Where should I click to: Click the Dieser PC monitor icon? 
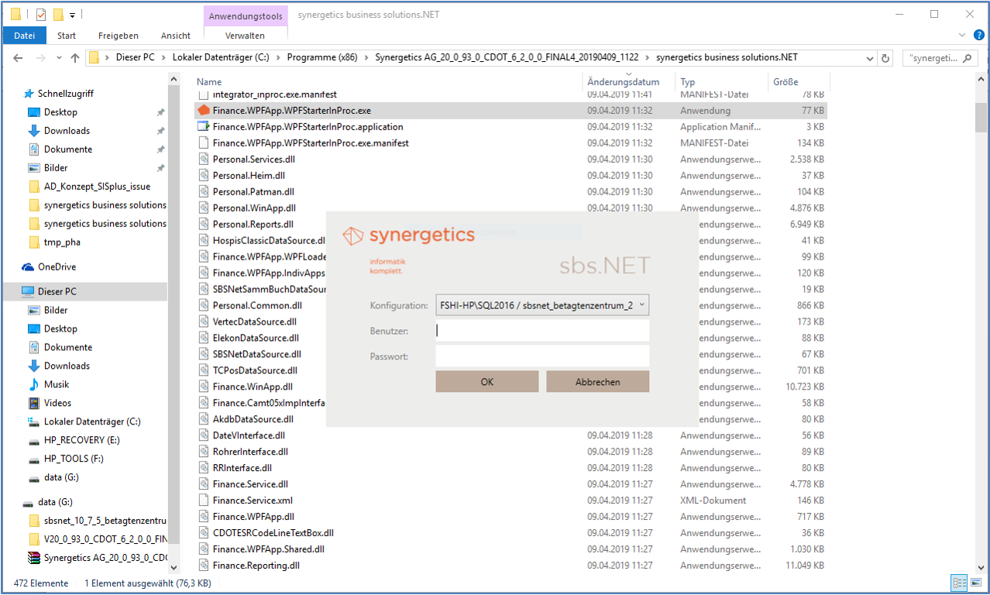[28, 291]
